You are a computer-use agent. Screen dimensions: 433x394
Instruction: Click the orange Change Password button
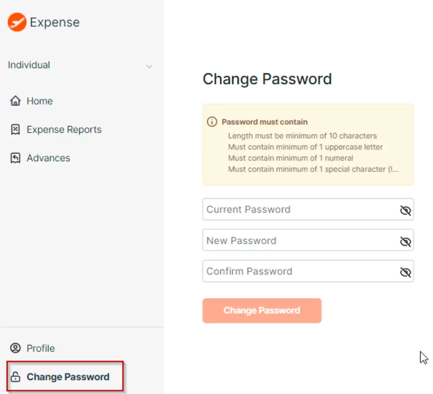[x=262, y=310]
